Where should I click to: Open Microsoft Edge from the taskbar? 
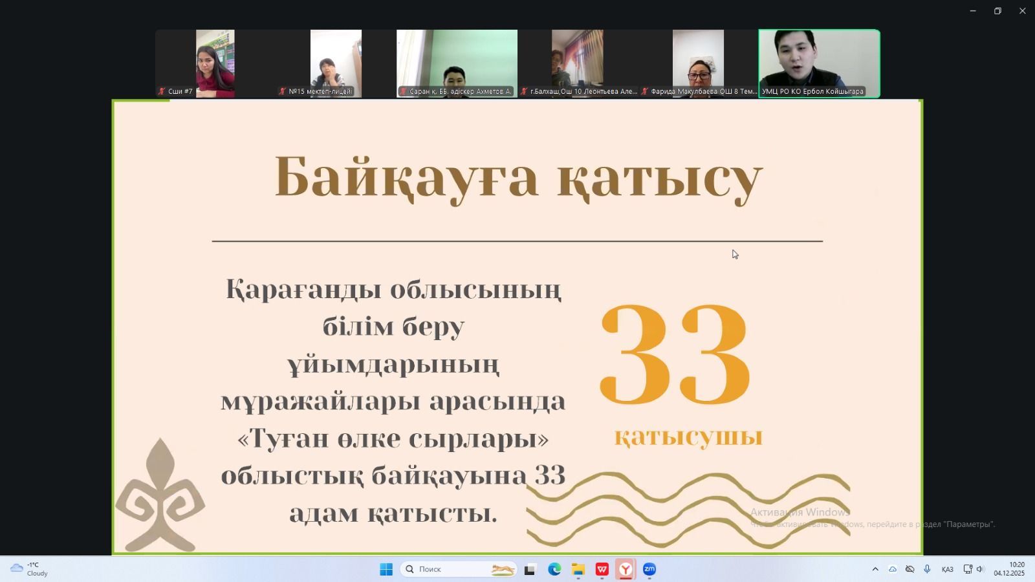click(554, 569)
